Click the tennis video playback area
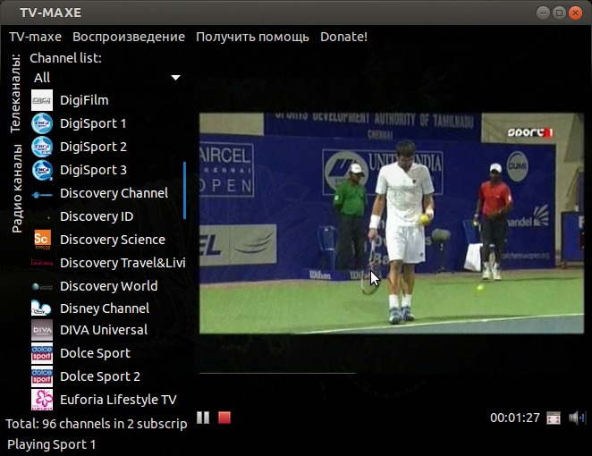Image resolution: width=592 pixels, height=456 pixels. click(x=392, y=224)
